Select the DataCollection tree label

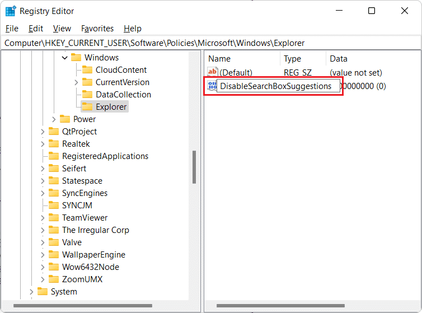coord(124,95)
